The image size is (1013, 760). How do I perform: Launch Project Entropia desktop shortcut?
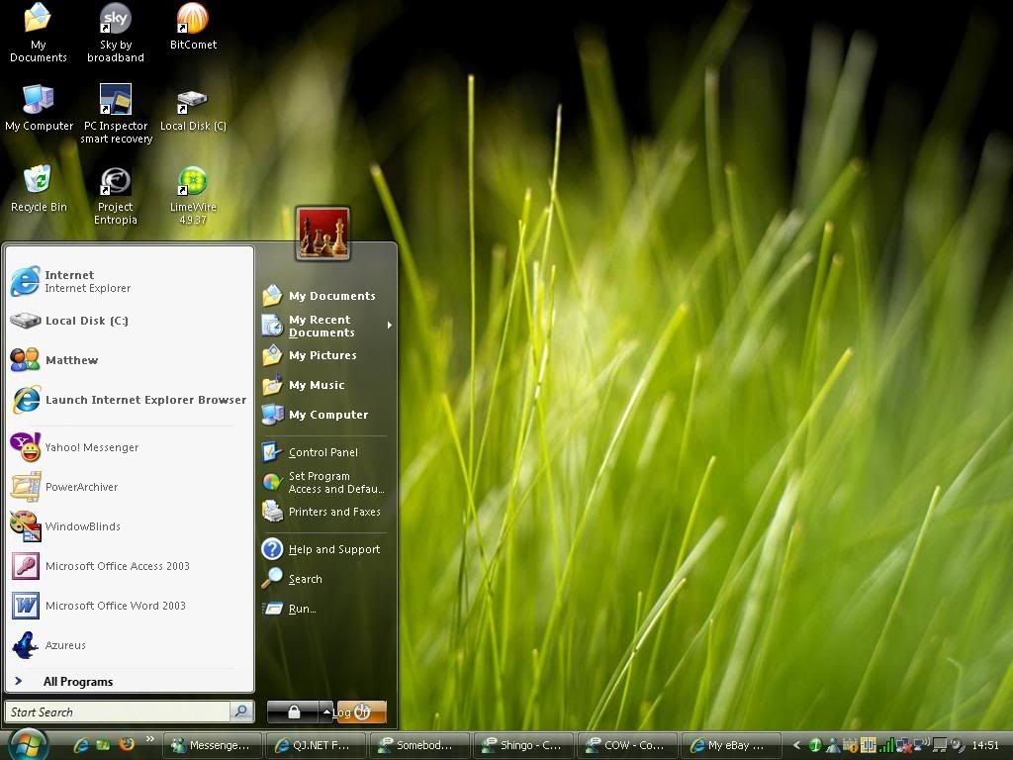pos(116,195)
